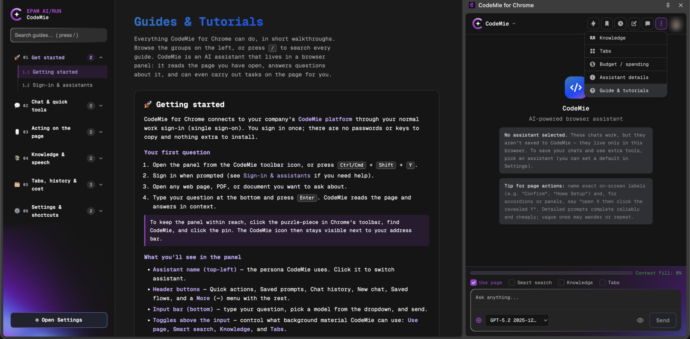Click gear icon of Settings & shortcuts
Viewport: 690px width, 339px height.
[17, 211]
